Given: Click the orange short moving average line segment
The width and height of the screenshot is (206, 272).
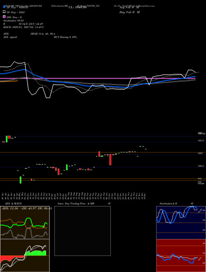Looking at the screenshot, I should coord(9,81).
